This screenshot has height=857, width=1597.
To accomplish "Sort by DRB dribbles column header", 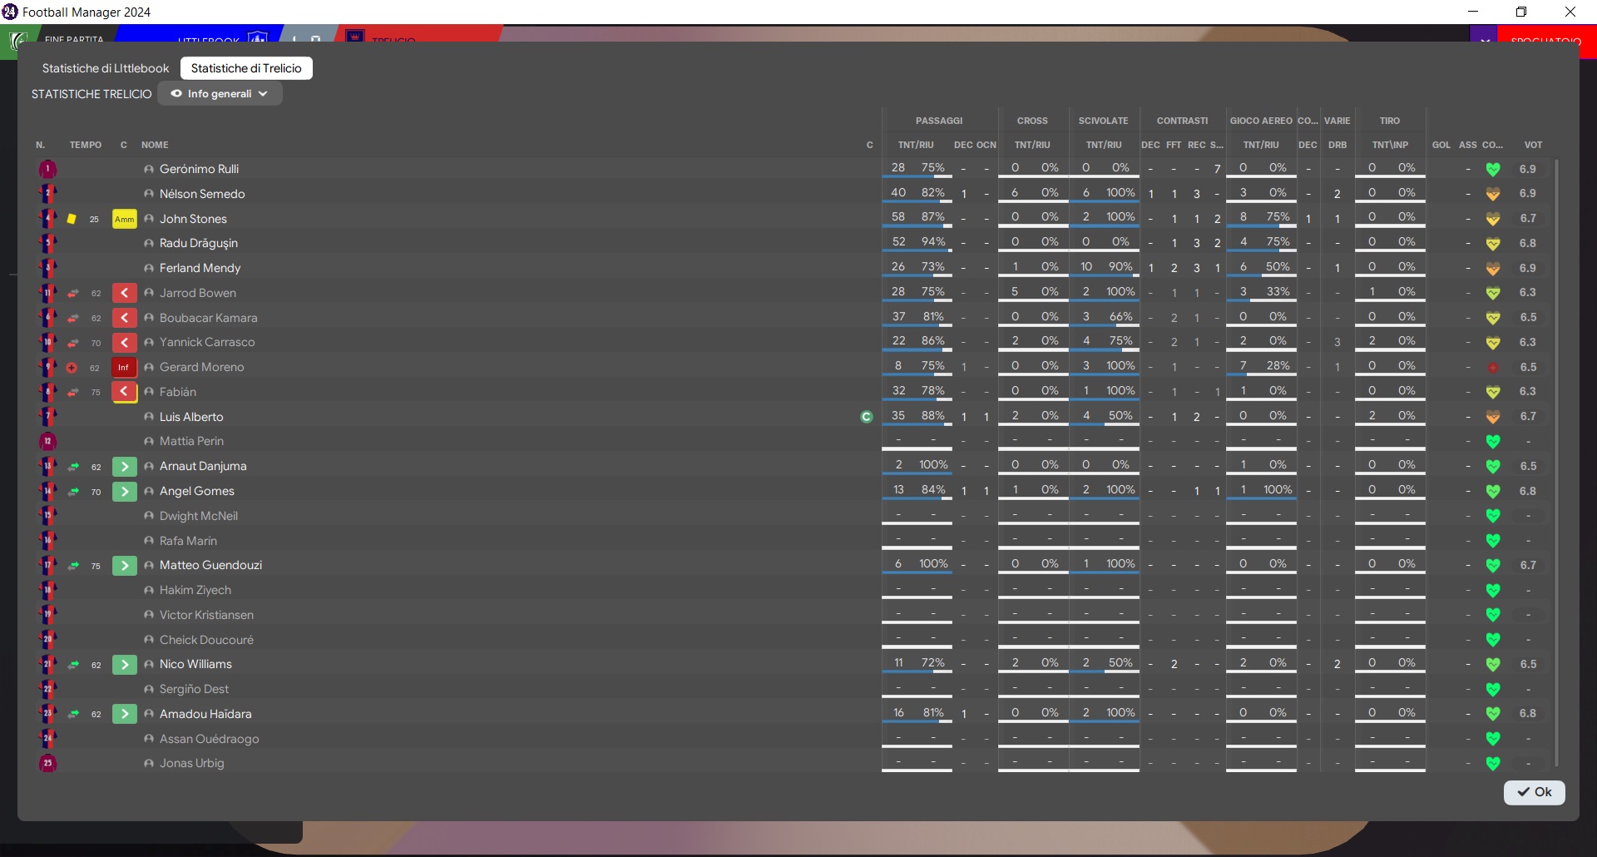I will (x=1337, y=145).
